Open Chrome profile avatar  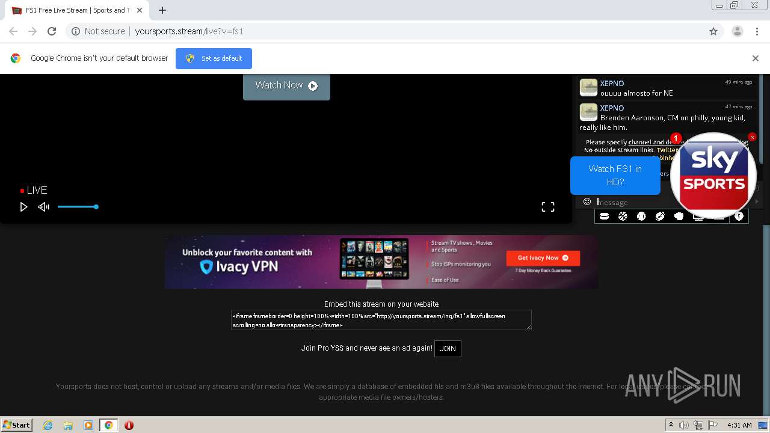tap(737, 31)
